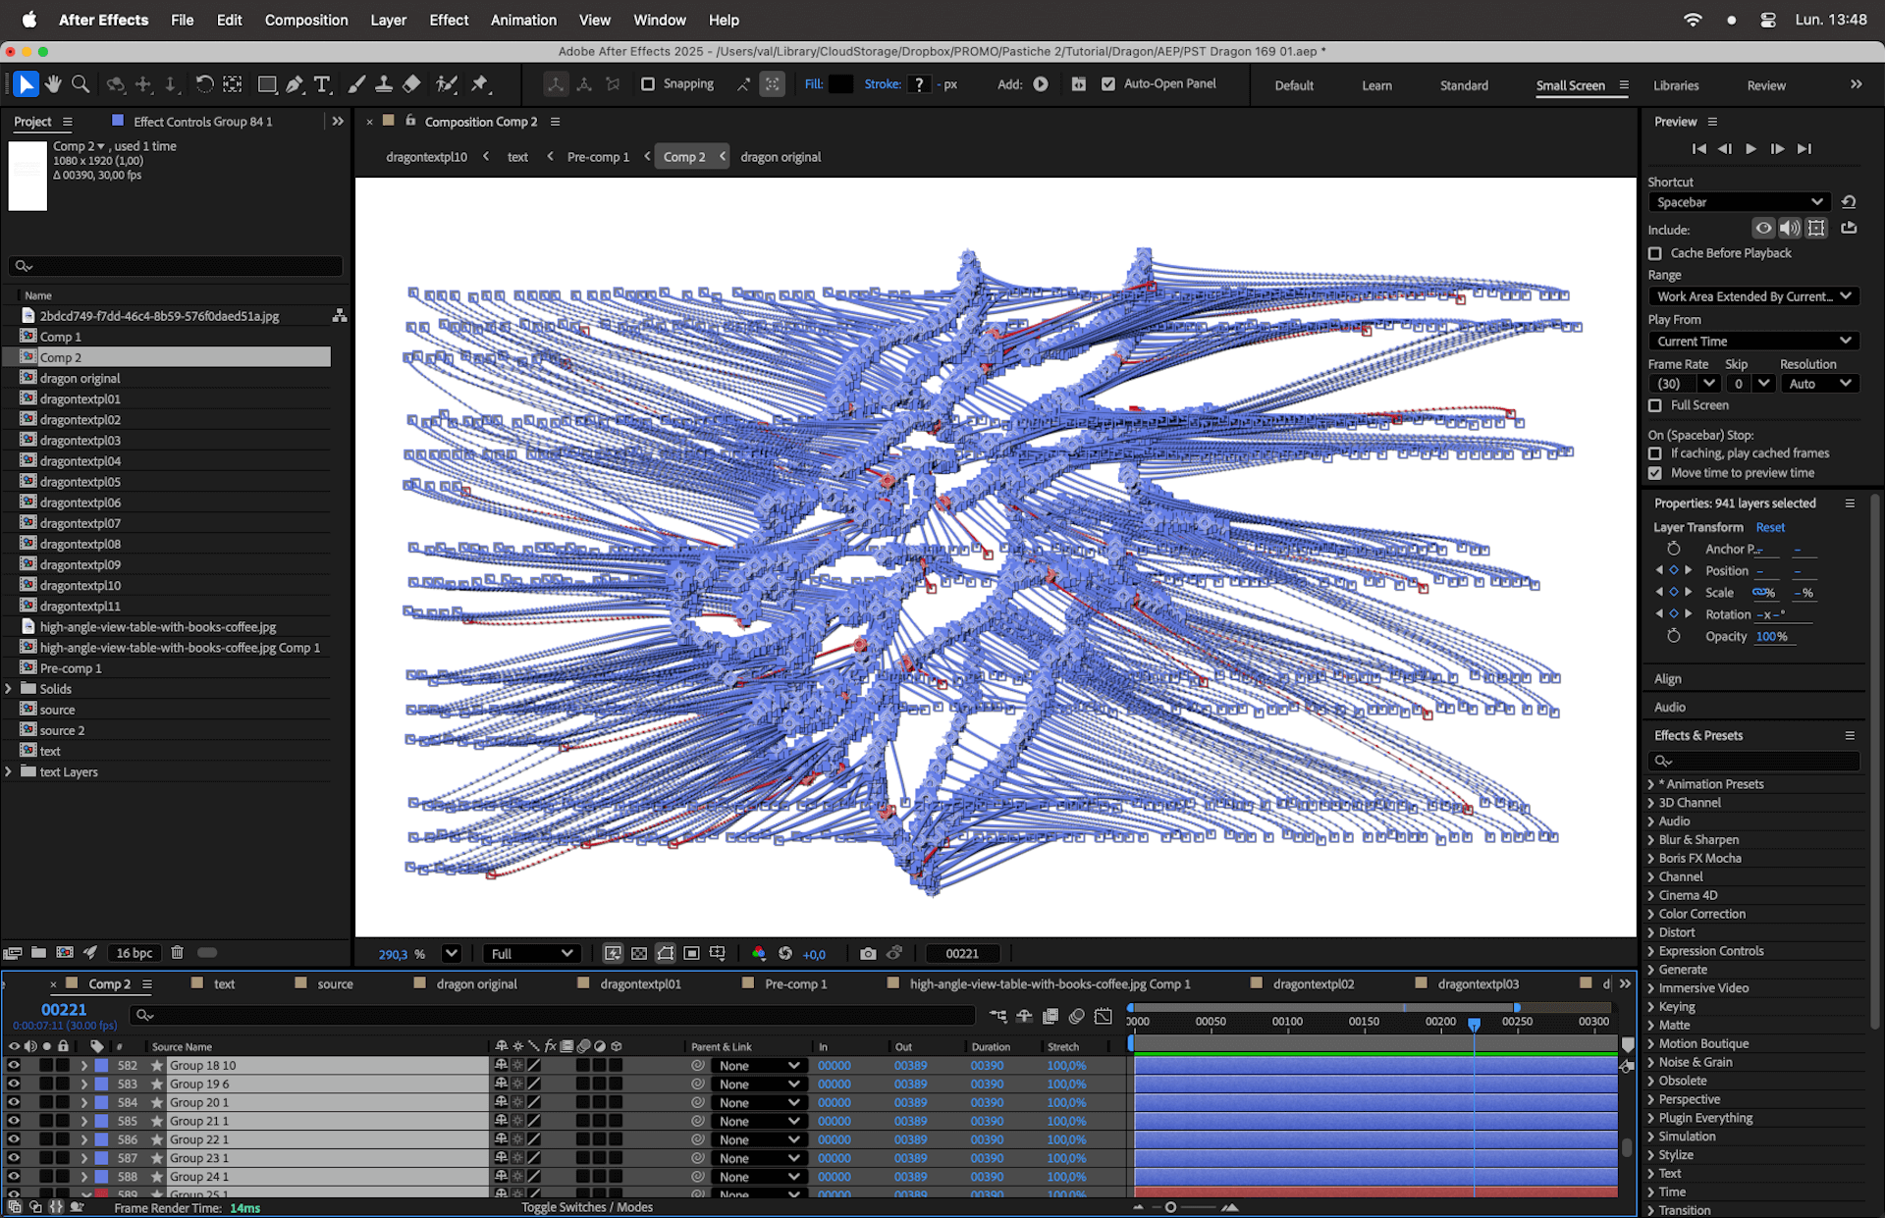Screen dimensions: 1885x1218
Task: Expand Blur & Sharpen effects category
Action: point(1650,840)
